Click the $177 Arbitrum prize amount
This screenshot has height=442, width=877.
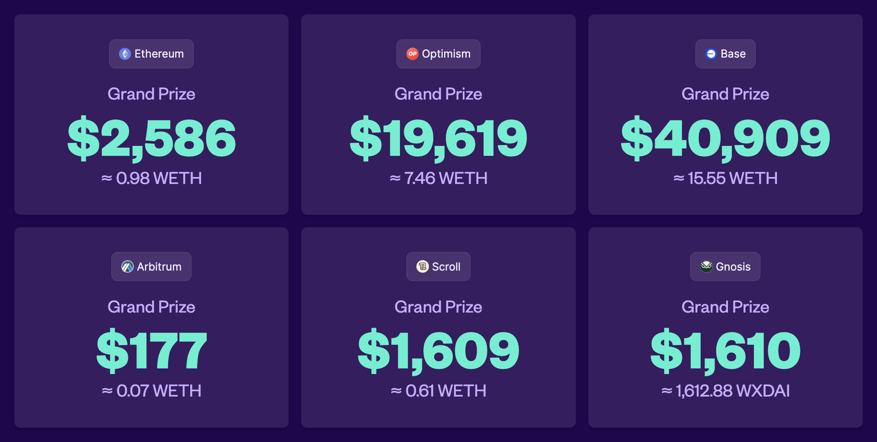coord(152,351)
